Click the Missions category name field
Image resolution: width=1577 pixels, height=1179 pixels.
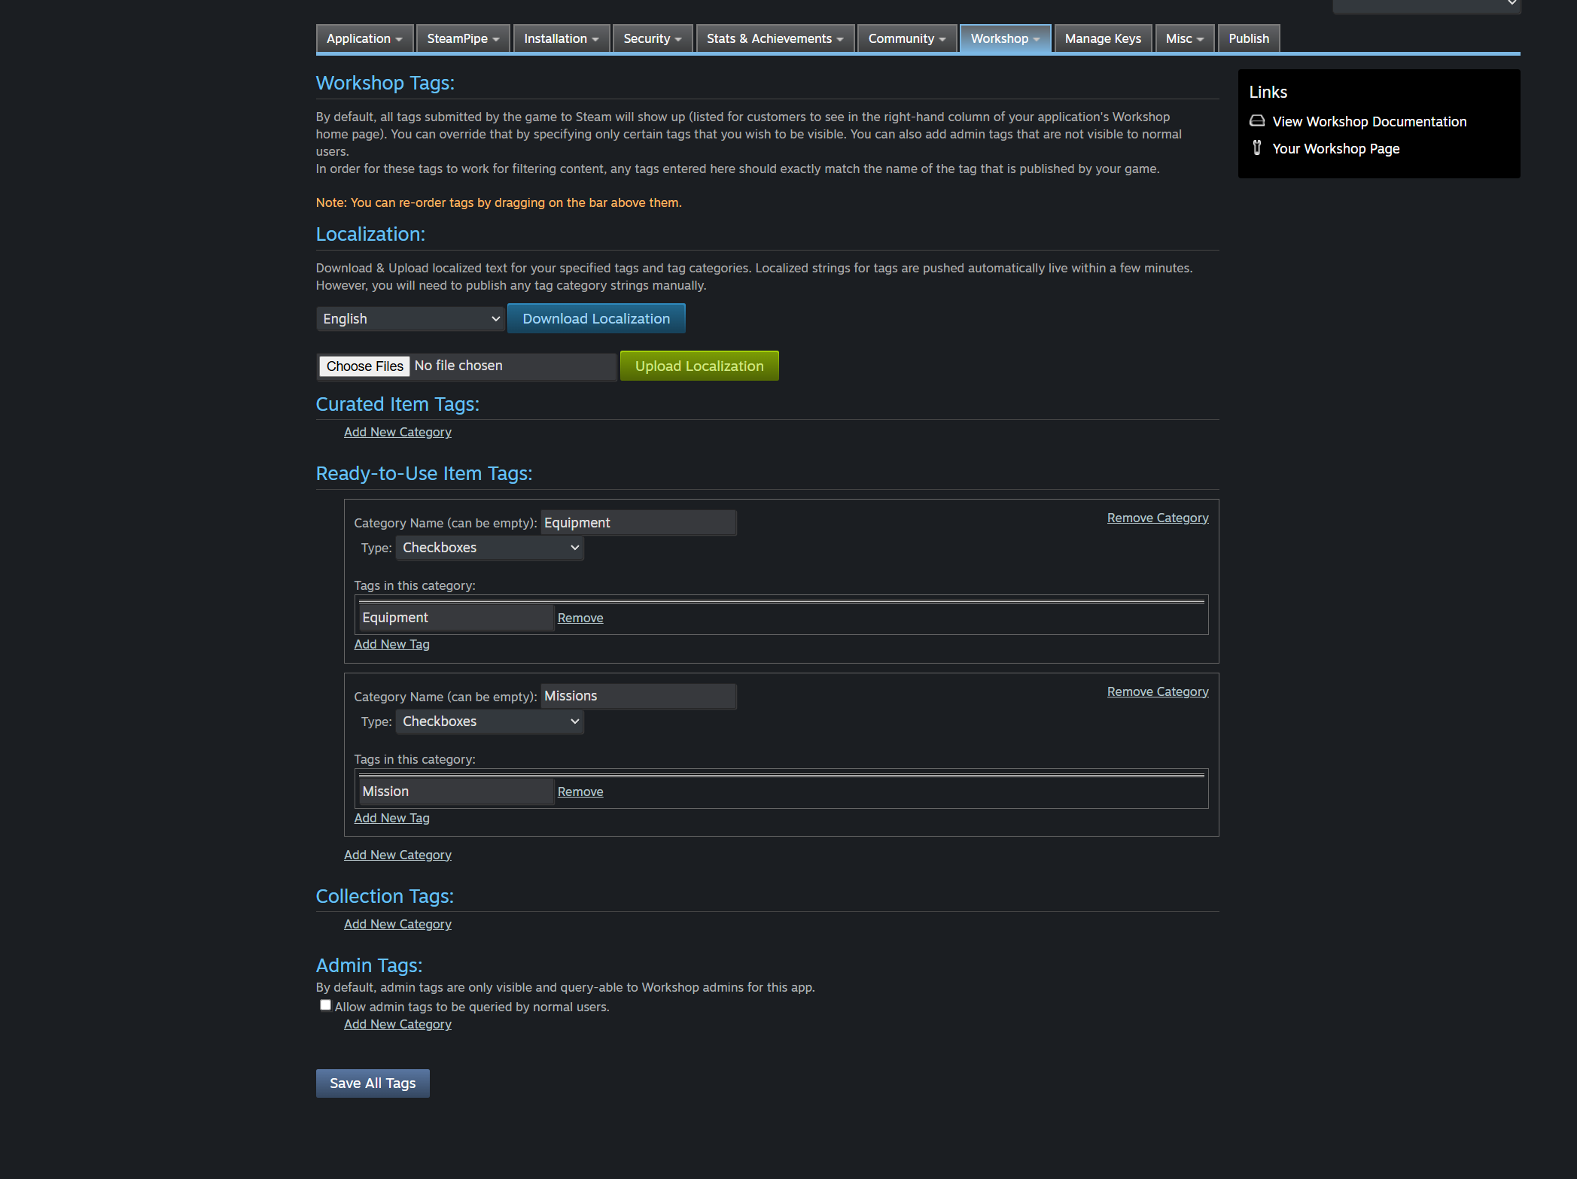[x=638, y=697]
